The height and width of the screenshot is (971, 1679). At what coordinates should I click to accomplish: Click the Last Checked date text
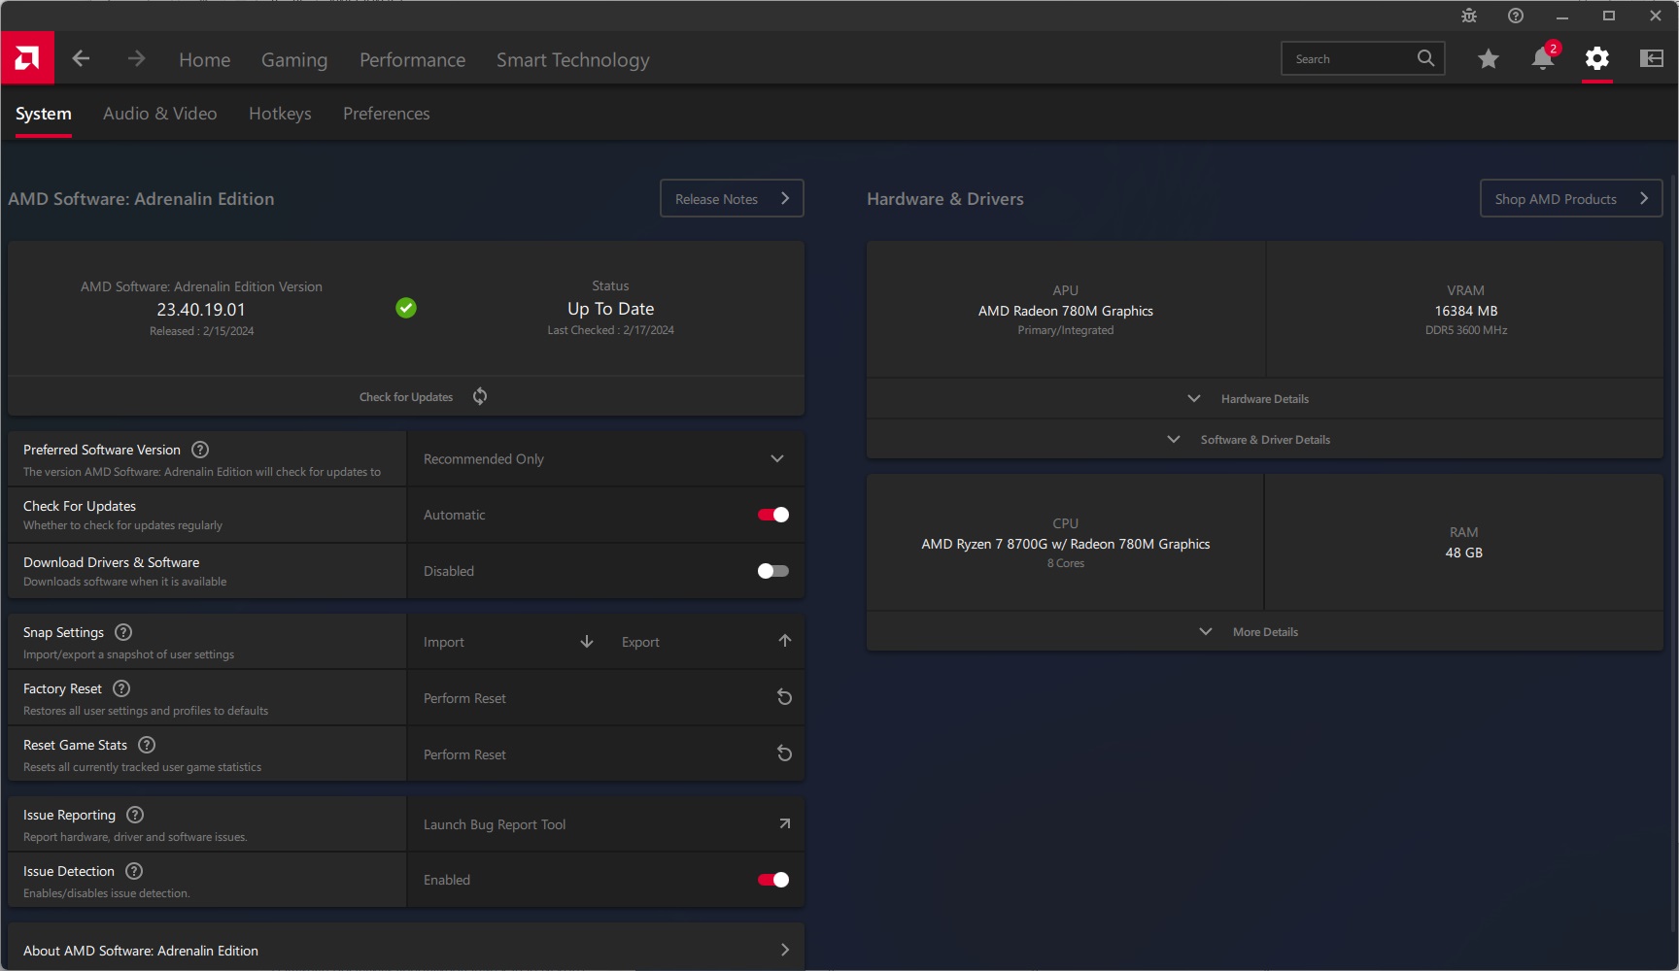(610, 330)
